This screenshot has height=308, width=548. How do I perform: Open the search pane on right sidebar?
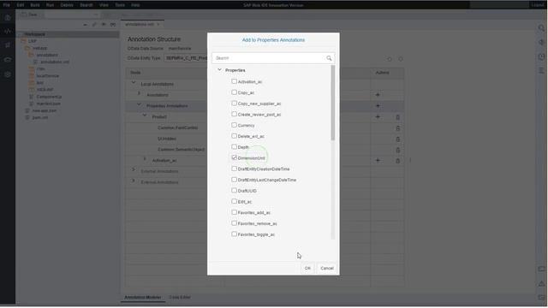[x=541, y=28]
